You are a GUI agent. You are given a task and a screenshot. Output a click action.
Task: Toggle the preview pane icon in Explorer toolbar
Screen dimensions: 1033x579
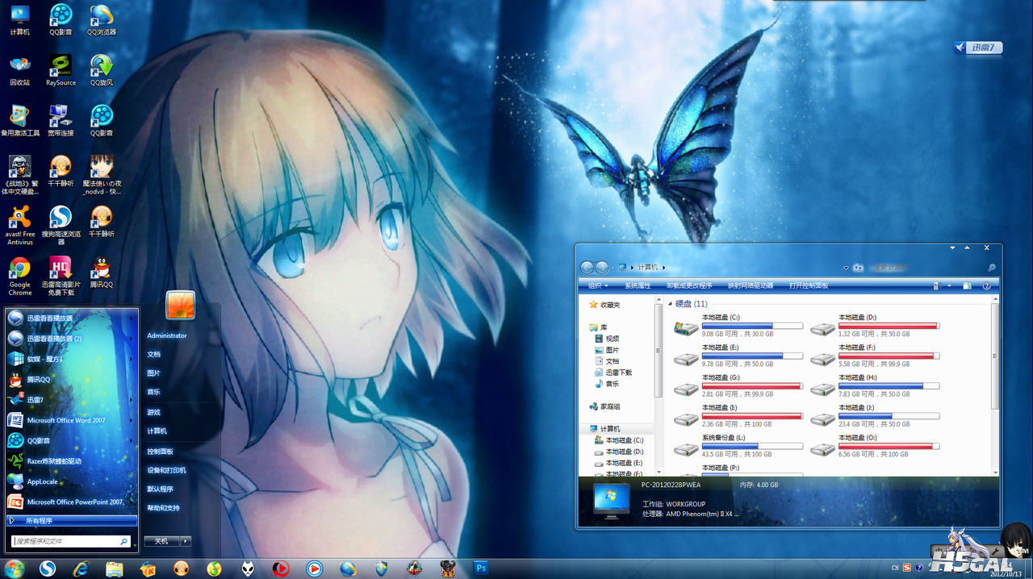tap(967, 285)
